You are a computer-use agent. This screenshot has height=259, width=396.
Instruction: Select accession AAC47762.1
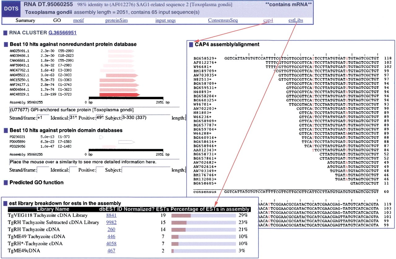click(19, 70)
